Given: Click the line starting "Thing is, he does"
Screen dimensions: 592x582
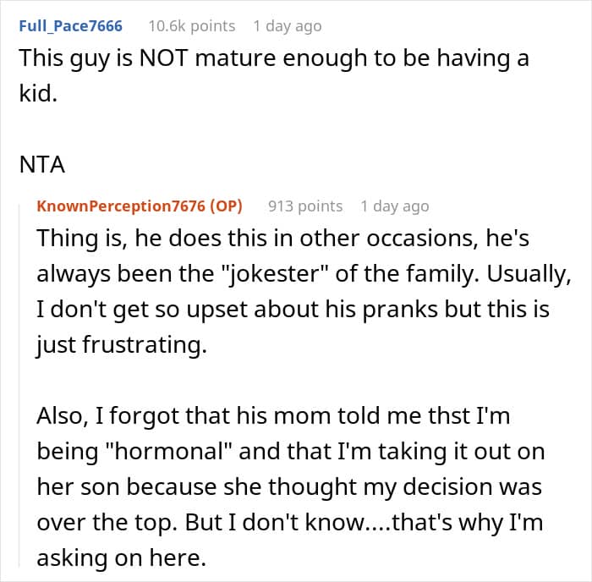Looking at the screenshot, I should tap(284, 239).
